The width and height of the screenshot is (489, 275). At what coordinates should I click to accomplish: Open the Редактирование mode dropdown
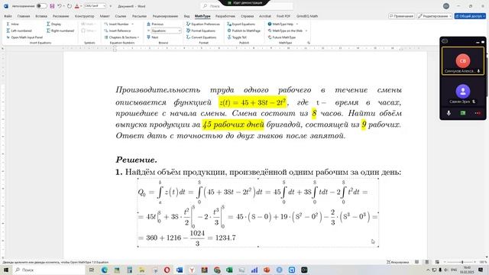[x=435, y=16]
